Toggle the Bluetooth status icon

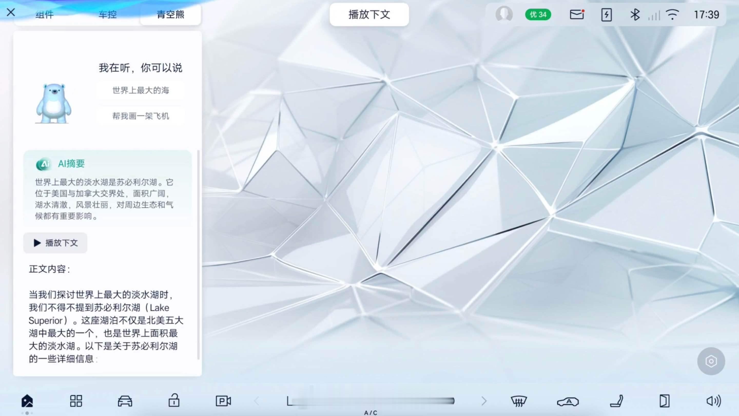[x=635, y=14]
